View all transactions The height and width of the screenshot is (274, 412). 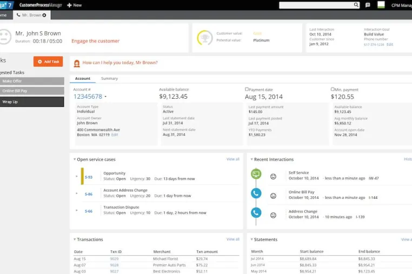tap(233, 239)
